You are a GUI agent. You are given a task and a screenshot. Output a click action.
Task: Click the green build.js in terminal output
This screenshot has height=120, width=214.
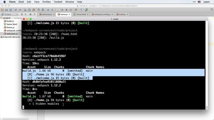[x=29, y=96]
